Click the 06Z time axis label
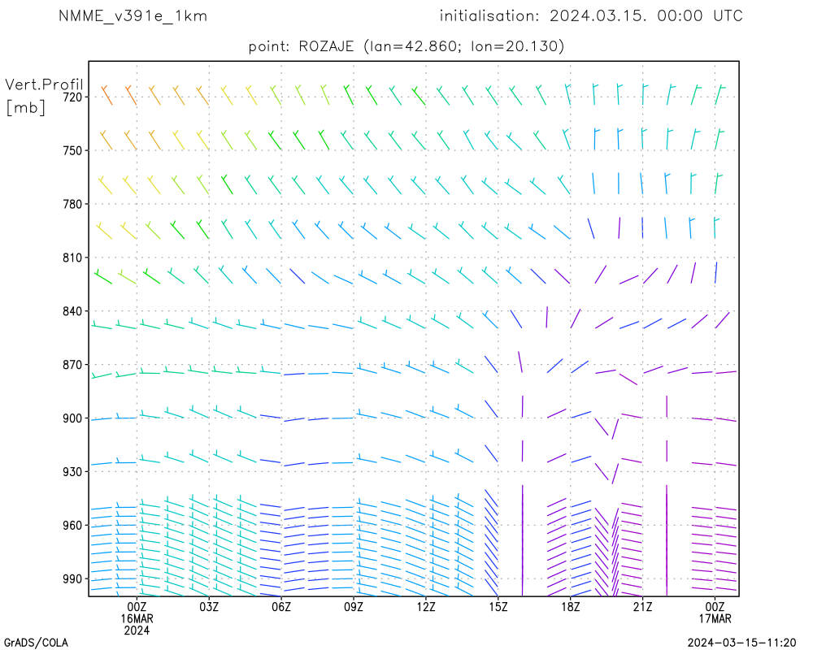The height and width of the screenshot is (650, 813). point(281,606)
